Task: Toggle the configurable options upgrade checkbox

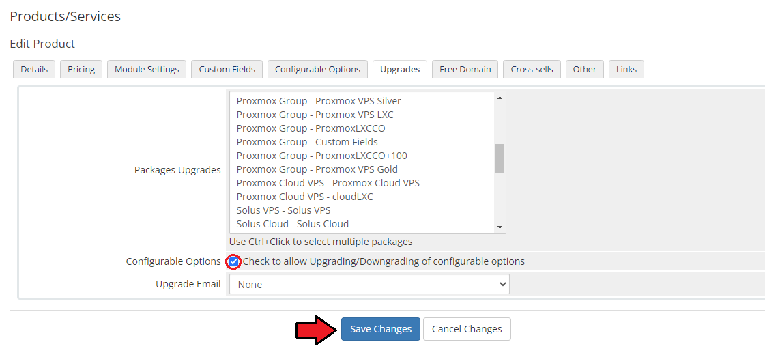Action: [x=234, y=262]
